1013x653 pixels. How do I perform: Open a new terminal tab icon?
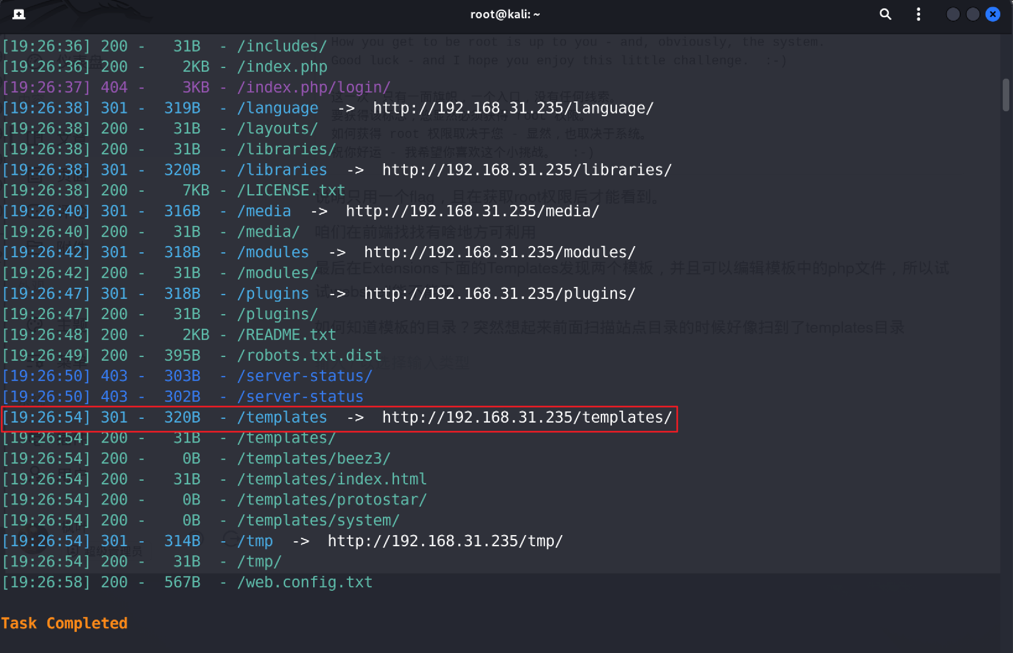[19, 14]
